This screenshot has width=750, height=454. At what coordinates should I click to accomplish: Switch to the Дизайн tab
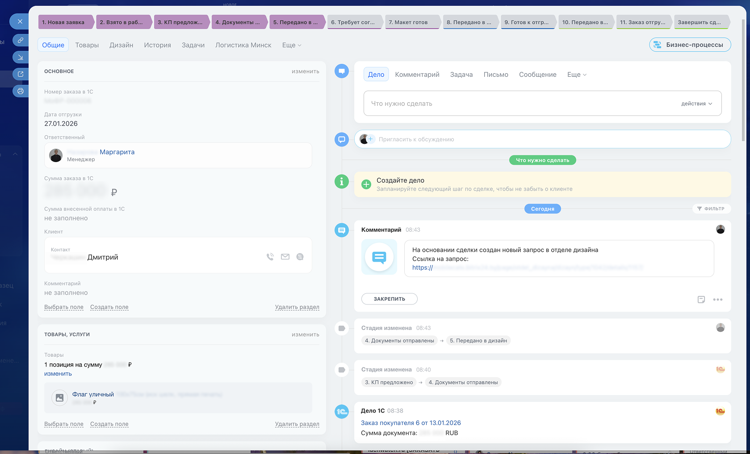point(122,45)
